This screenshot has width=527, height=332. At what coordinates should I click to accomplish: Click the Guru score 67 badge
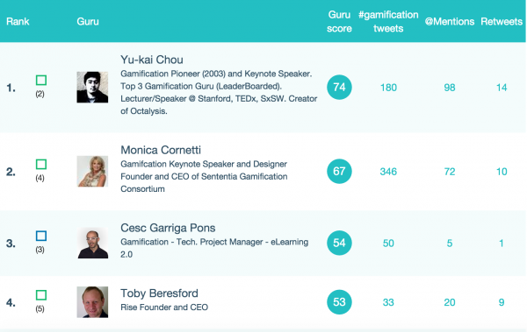point(339,172)
